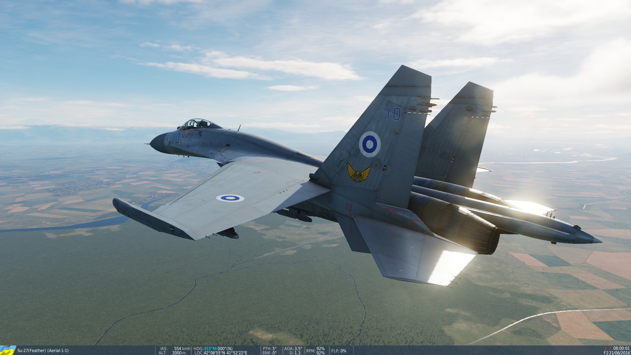Click the PTH 5° pitch readout
The width and height of the screenshot is (631, 355).
click(269, 349)
